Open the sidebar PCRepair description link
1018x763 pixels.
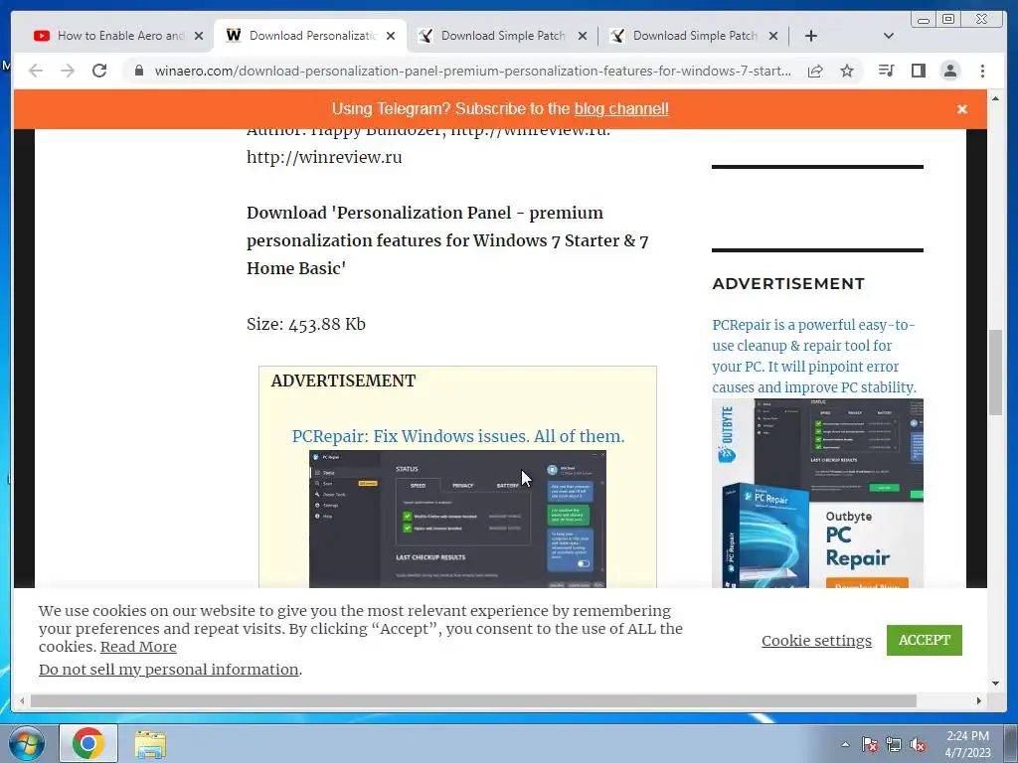click(814, 357)
